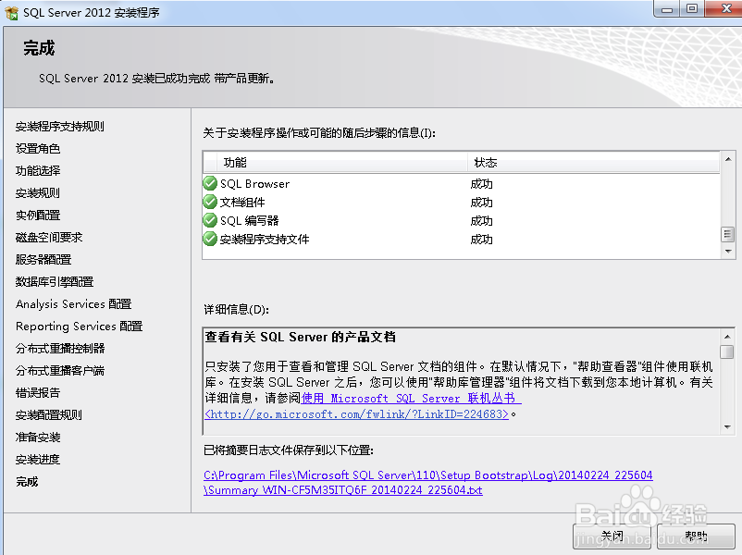Click the green checkmark next to 文档组件
Screen dimensions: 742x555
coord(210,202)
